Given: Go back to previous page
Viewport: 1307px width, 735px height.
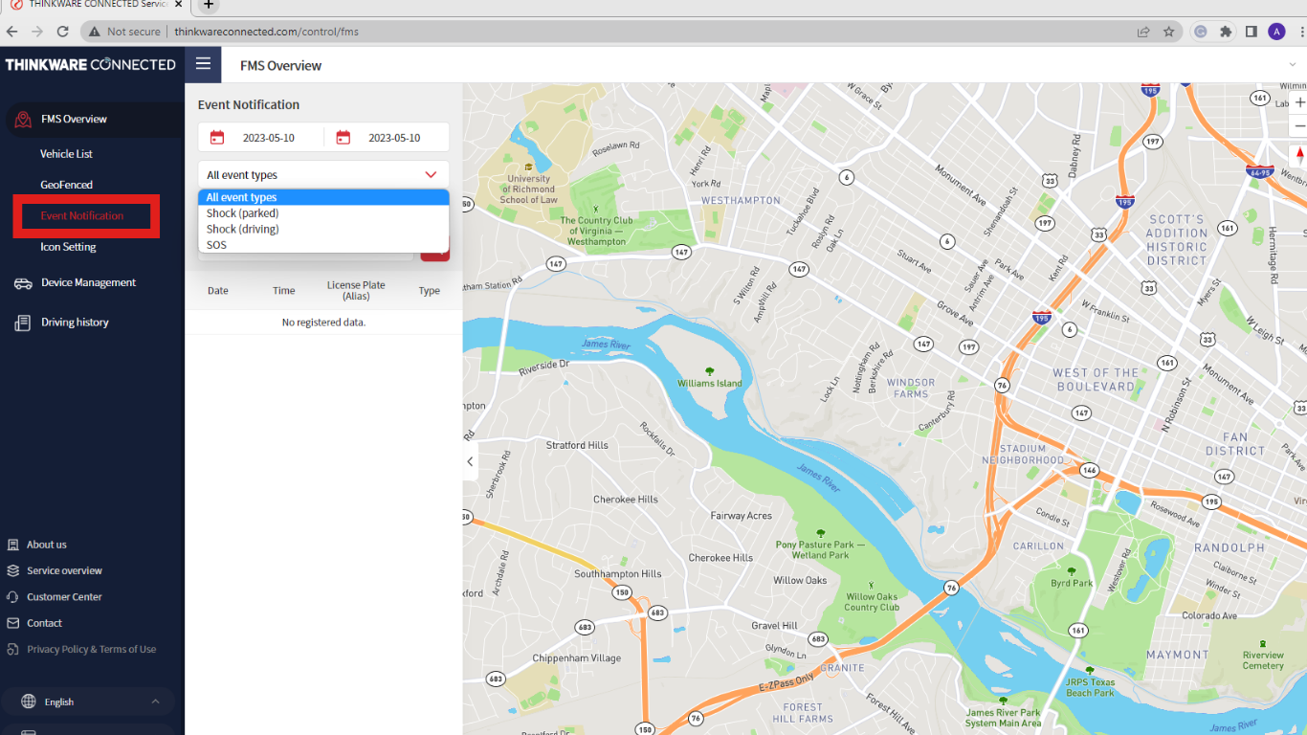Looking at the screenshot, I should point(12,32).
